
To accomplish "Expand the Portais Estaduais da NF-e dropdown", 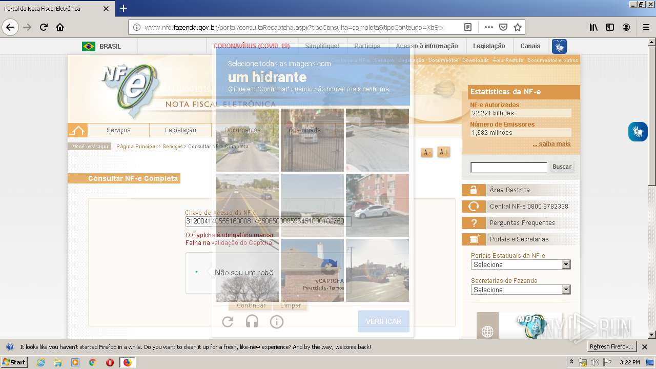I will (521, 264).
